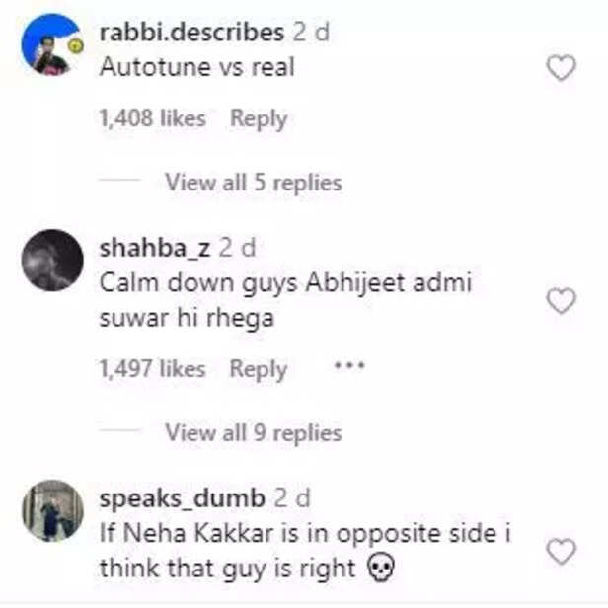Expand 'View all 9 replies'
608x608 pixels.
click(x=254, y=432)
